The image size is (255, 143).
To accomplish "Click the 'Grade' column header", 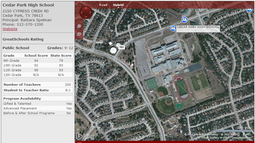I will coord(9,56).
